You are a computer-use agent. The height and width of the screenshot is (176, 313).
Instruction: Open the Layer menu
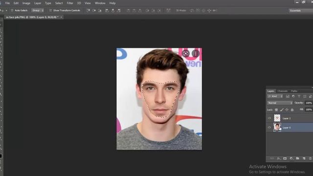tap(38, 3)
